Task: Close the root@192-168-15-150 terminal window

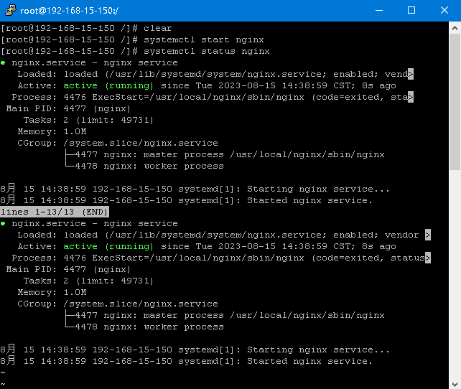Action: click(x=444, y=11)
